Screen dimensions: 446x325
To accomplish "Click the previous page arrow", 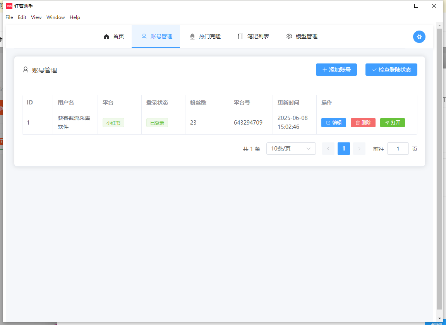I will pos(328,149).
